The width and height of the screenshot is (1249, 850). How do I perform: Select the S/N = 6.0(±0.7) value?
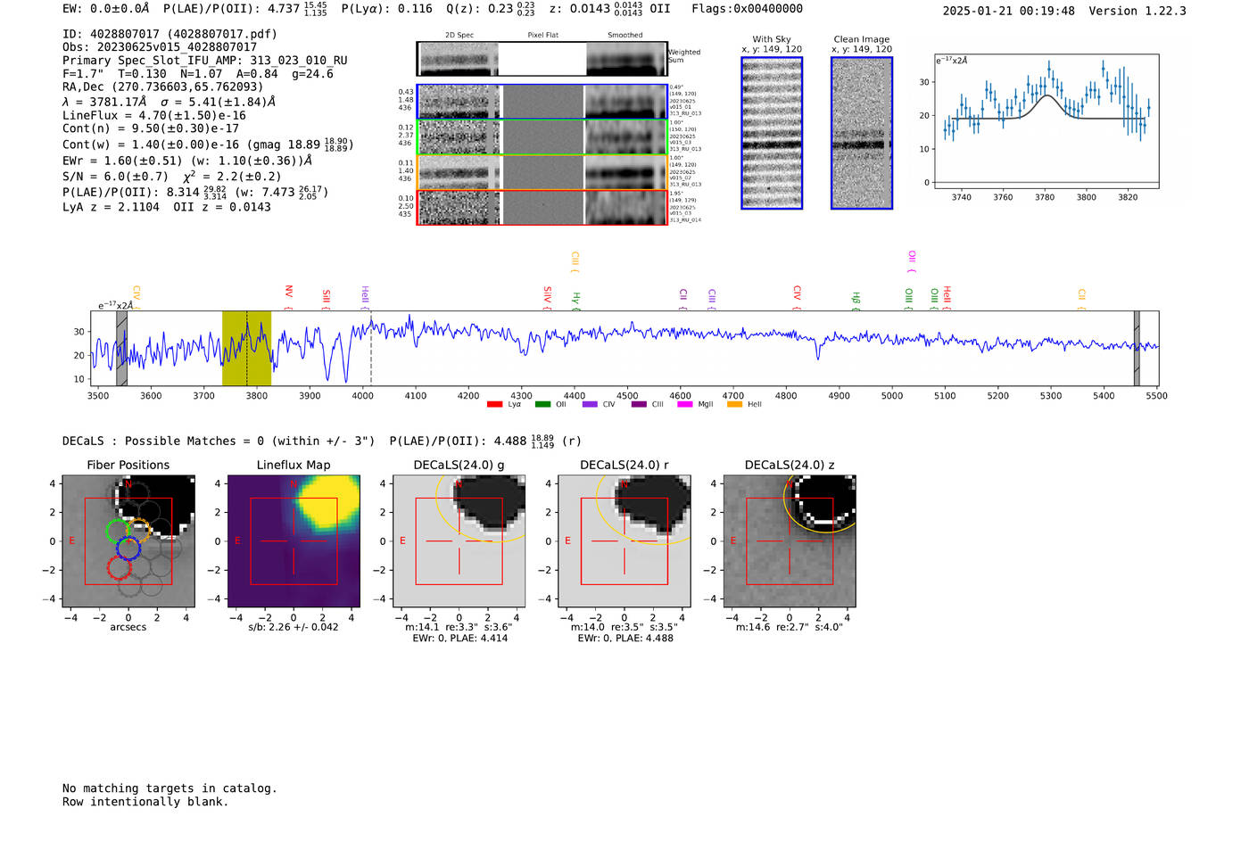coord(115,177)
